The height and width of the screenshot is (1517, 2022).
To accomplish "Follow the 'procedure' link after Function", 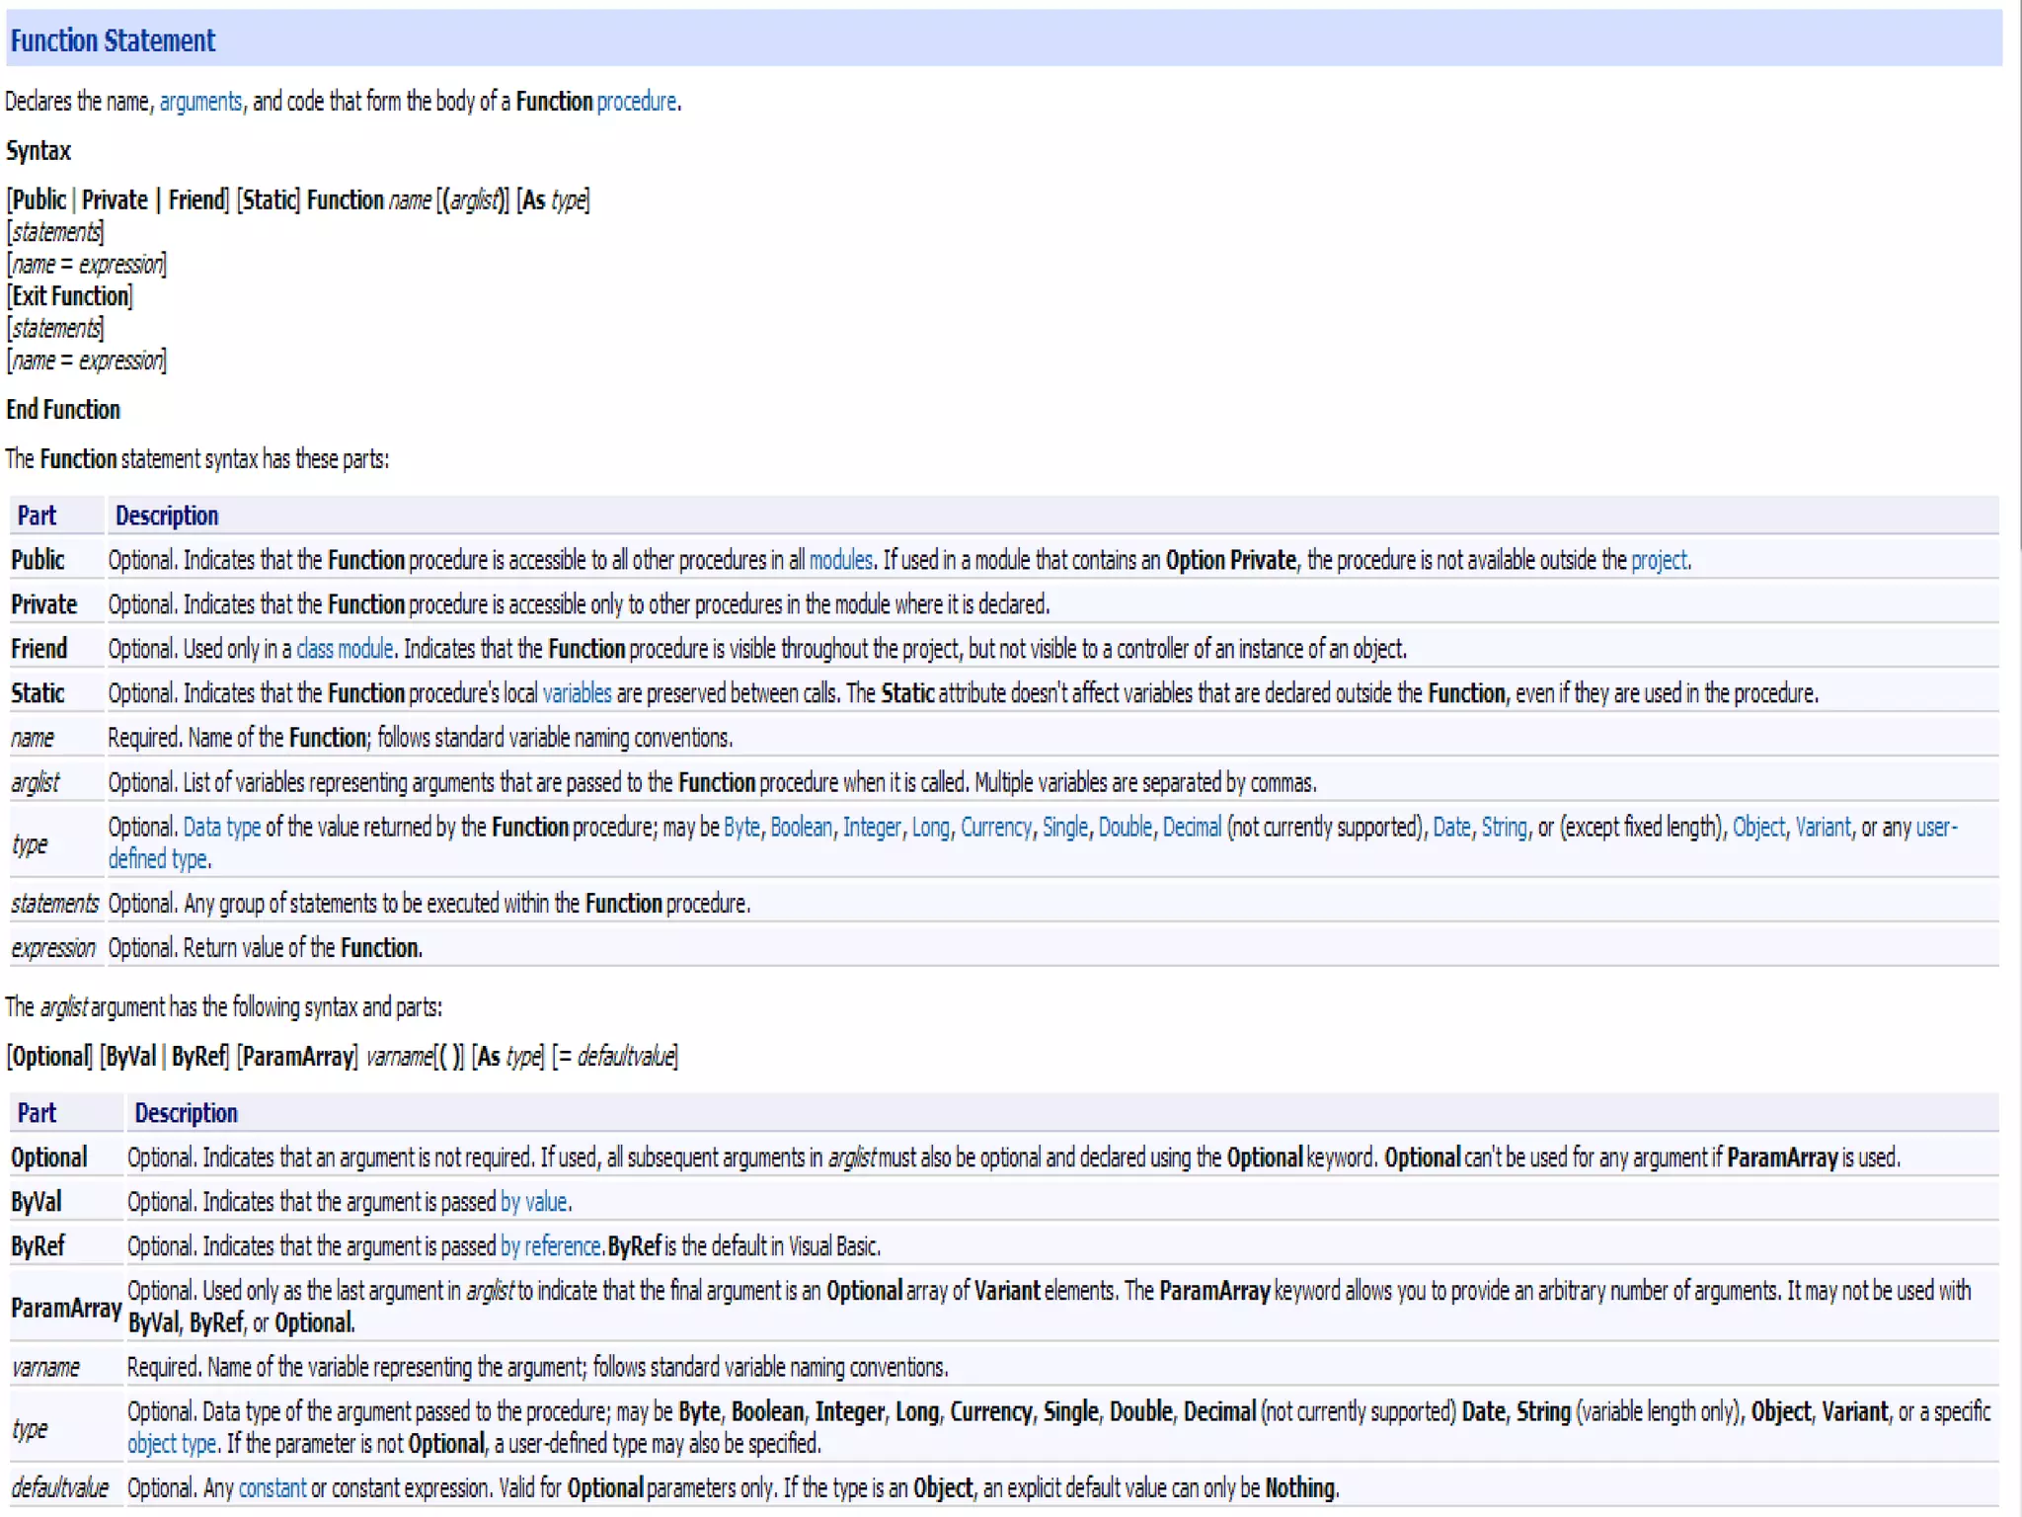I will 637,102.
